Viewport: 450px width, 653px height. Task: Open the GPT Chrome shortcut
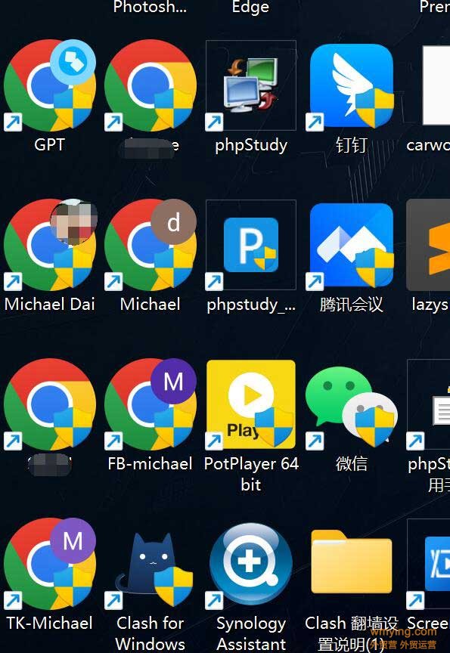[50, 85]
